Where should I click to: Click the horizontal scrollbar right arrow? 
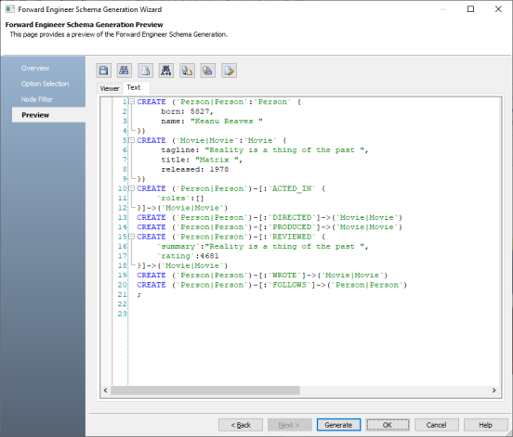(494, 391)
